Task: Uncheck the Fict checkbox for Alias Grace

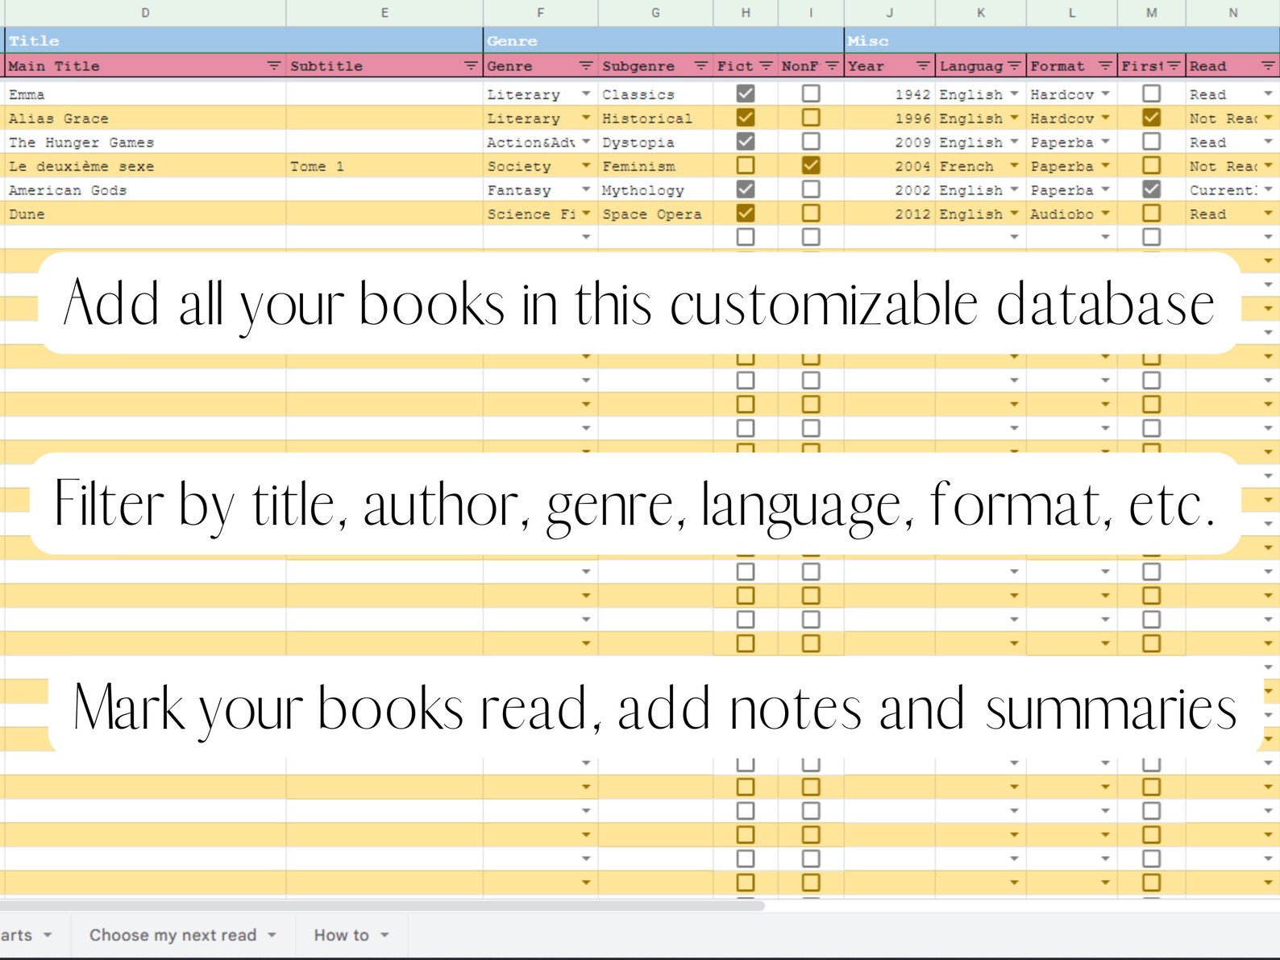Action: [746, 118]
